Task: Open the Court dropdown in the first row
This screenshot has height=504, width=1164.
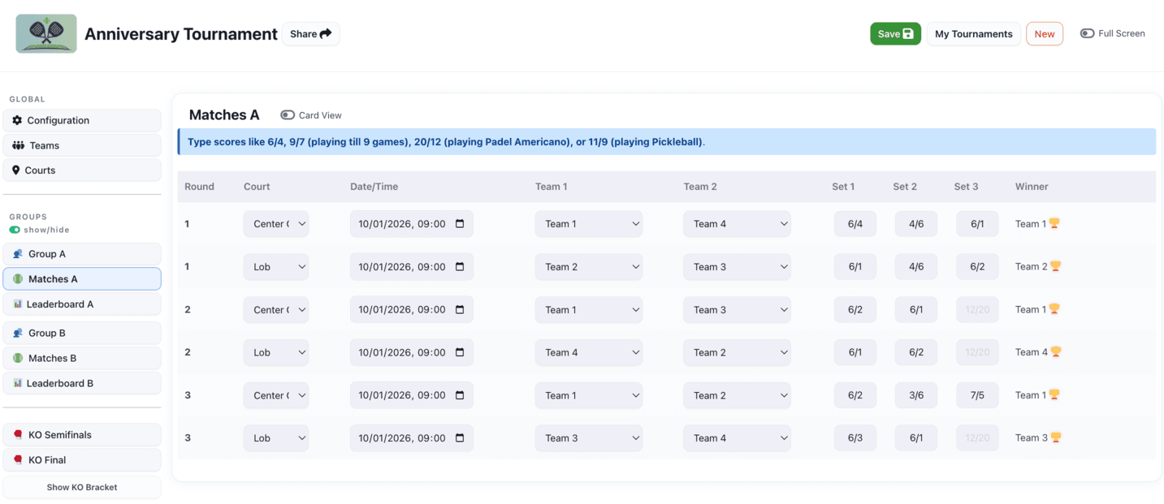Action: [x=275, y=224]
